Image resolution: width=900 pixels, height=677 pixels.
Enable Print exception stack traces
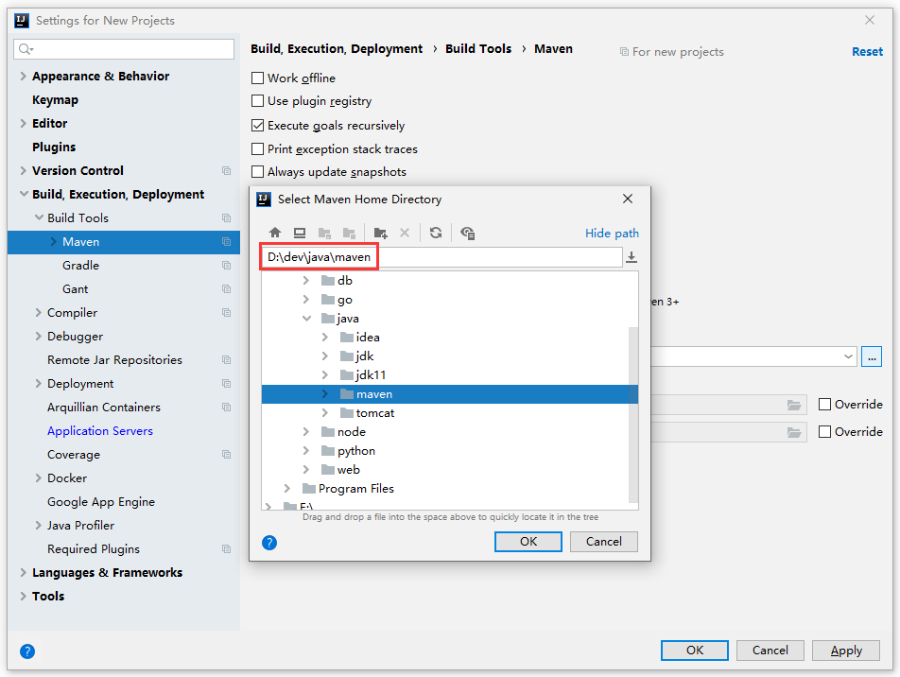tap(258, 149)
